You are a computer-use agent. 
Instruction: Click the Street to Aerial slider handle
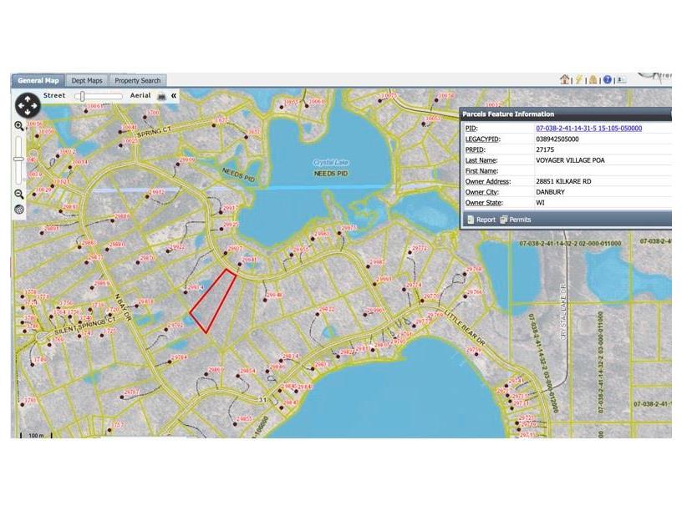tap(82, 96)
